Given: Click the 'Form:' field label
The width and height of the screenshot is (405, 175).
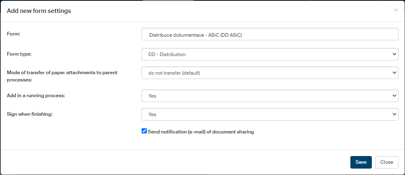Looking at the screenshot, I should [14, 34].
